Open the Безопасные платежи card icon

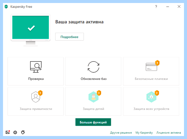151,67
